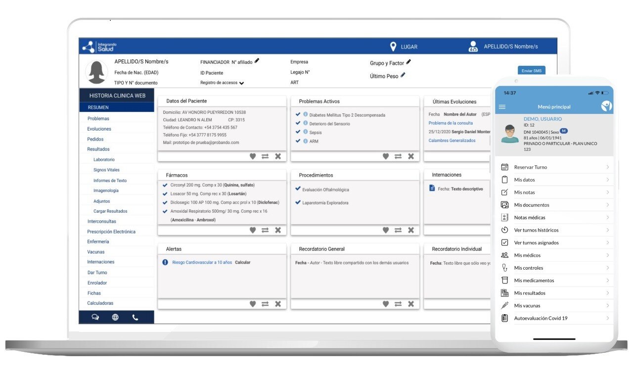Close the Procedimientos card with X icon
The width and height of the screenshot is (633, 380).
[410, 230]
